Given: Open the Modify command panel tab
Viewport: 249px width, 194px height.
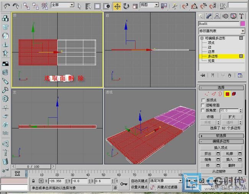Looking at the screenshot, I should tap(209, 16).
